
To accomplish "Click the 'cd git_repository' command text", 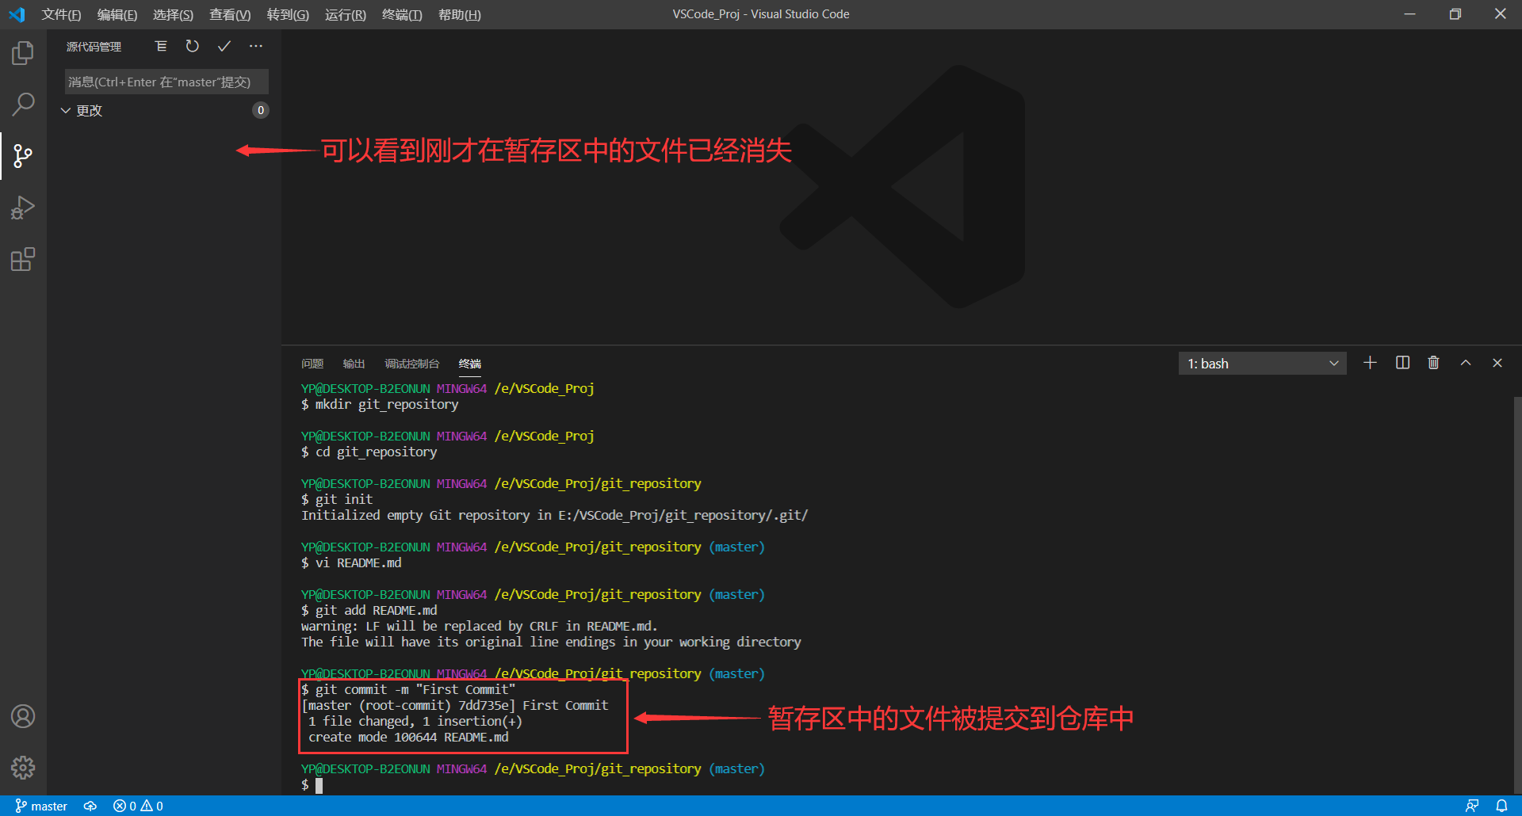I will 377,452.
